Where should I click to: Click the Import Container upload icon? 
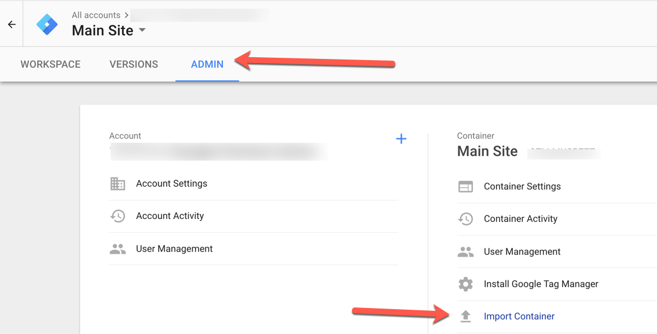(x=465, y=317)
